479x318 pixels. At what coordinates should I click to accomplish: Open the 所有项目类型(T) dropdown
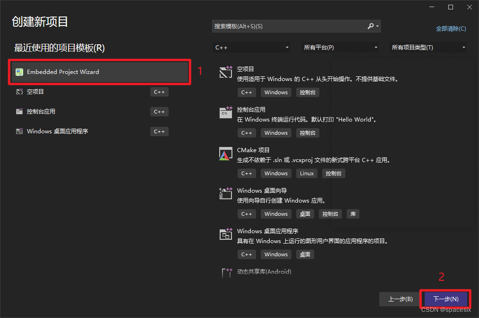click(x=428, y=48)
